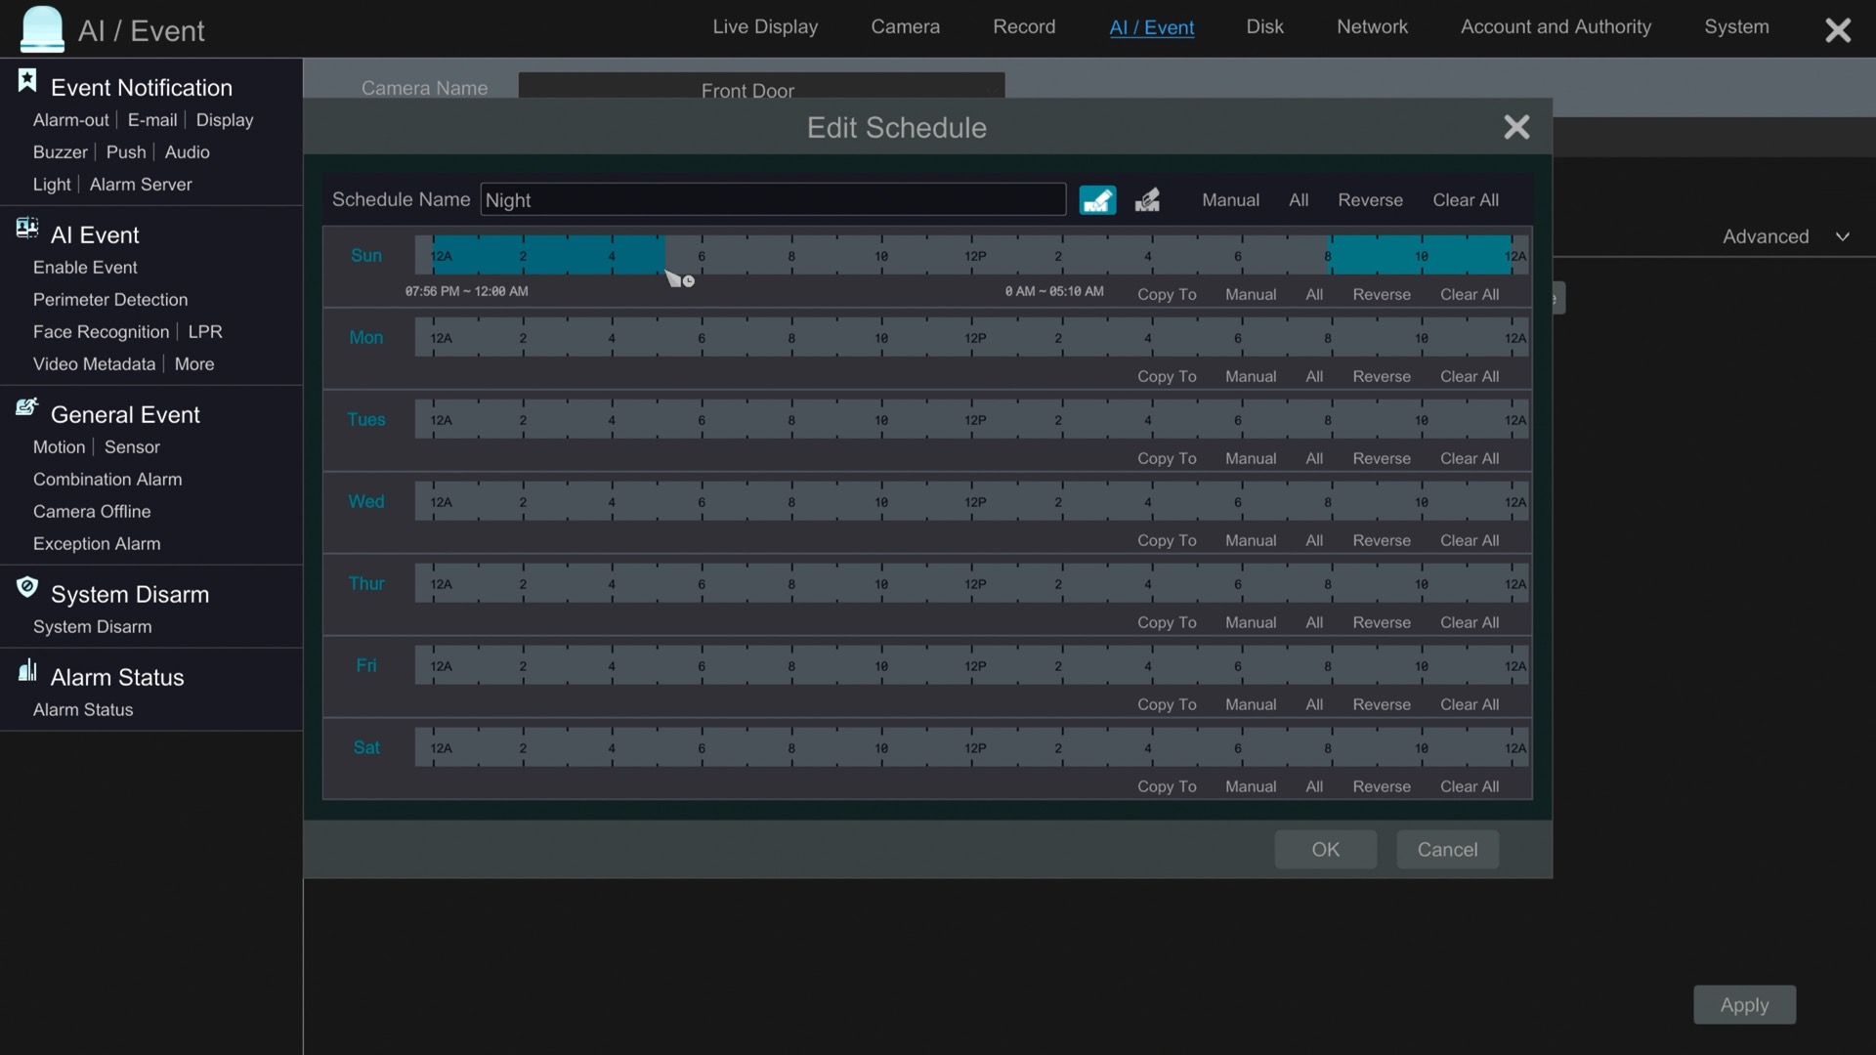Open System Disarm sub-item
This screenshot has height=1055, width=1876.
click(x=92, y=627)
